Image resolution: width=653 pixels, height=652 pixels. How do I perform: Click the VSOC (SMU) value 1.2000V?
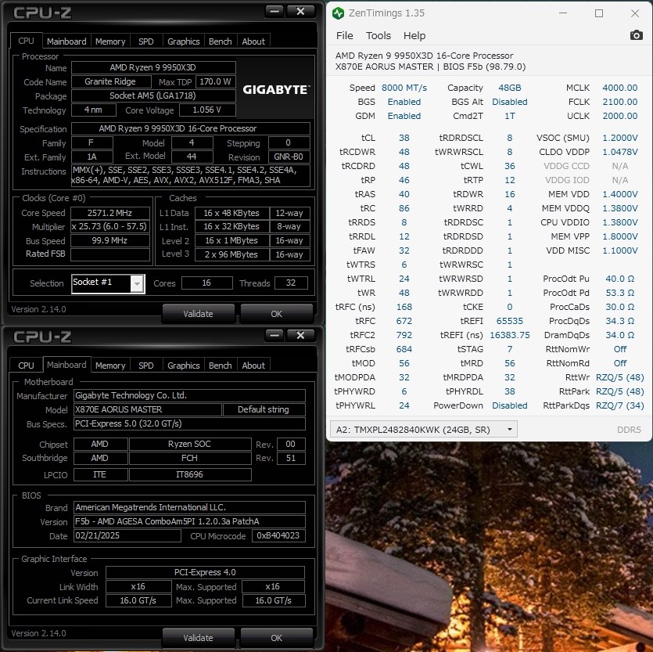tap(619, 138)
